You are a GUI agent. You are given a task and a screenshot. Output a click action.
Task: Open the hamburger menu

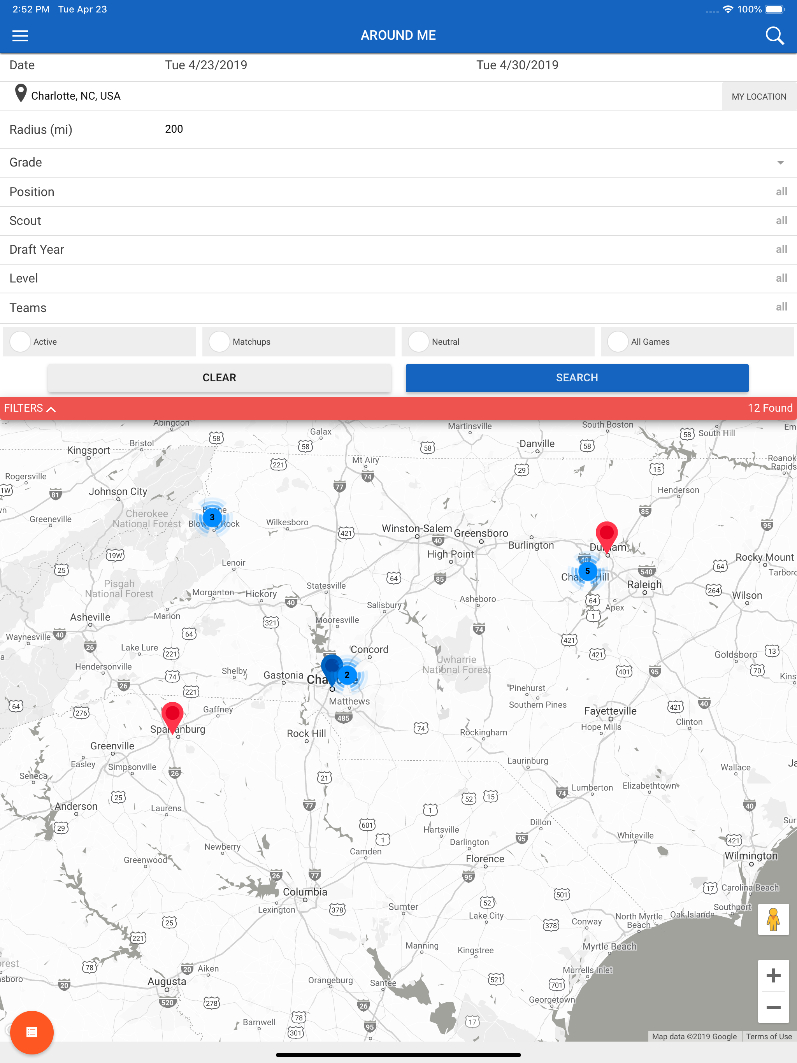(20, 35)
